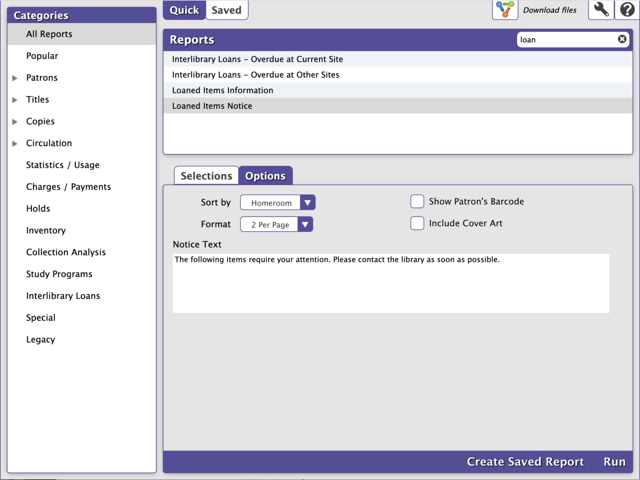Screen dimensions: 640x480
Task: Switch to the Selections tab
Action: (206, 176)
